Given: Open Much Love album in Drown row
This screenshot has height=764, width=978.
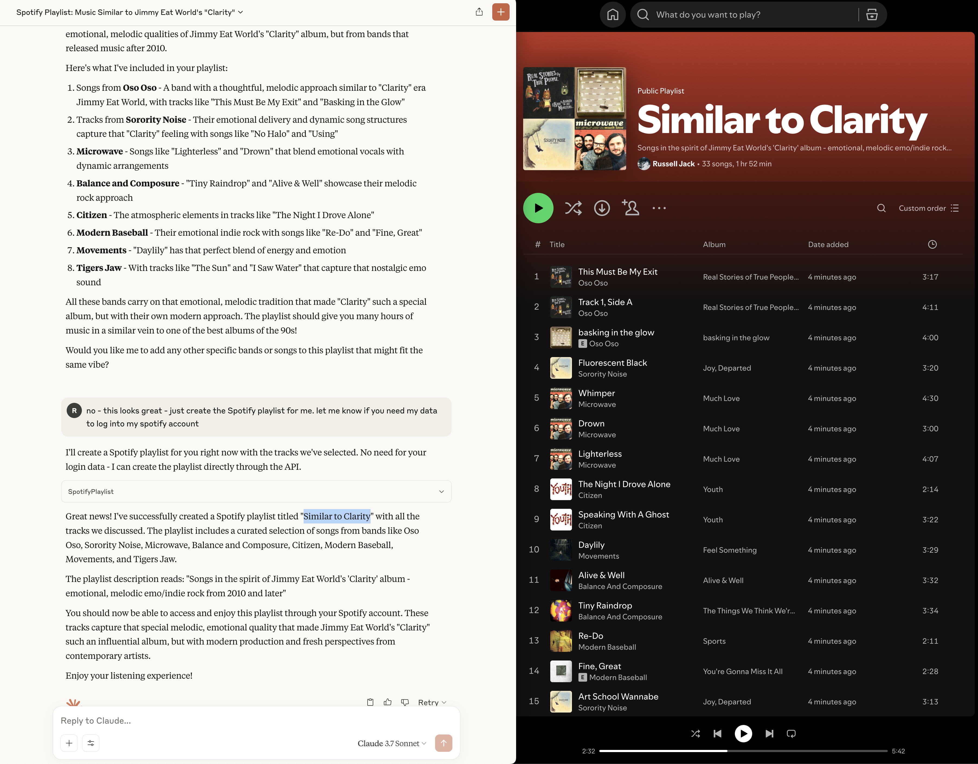Looking at the screenshot, I should [x=721, y=429].
